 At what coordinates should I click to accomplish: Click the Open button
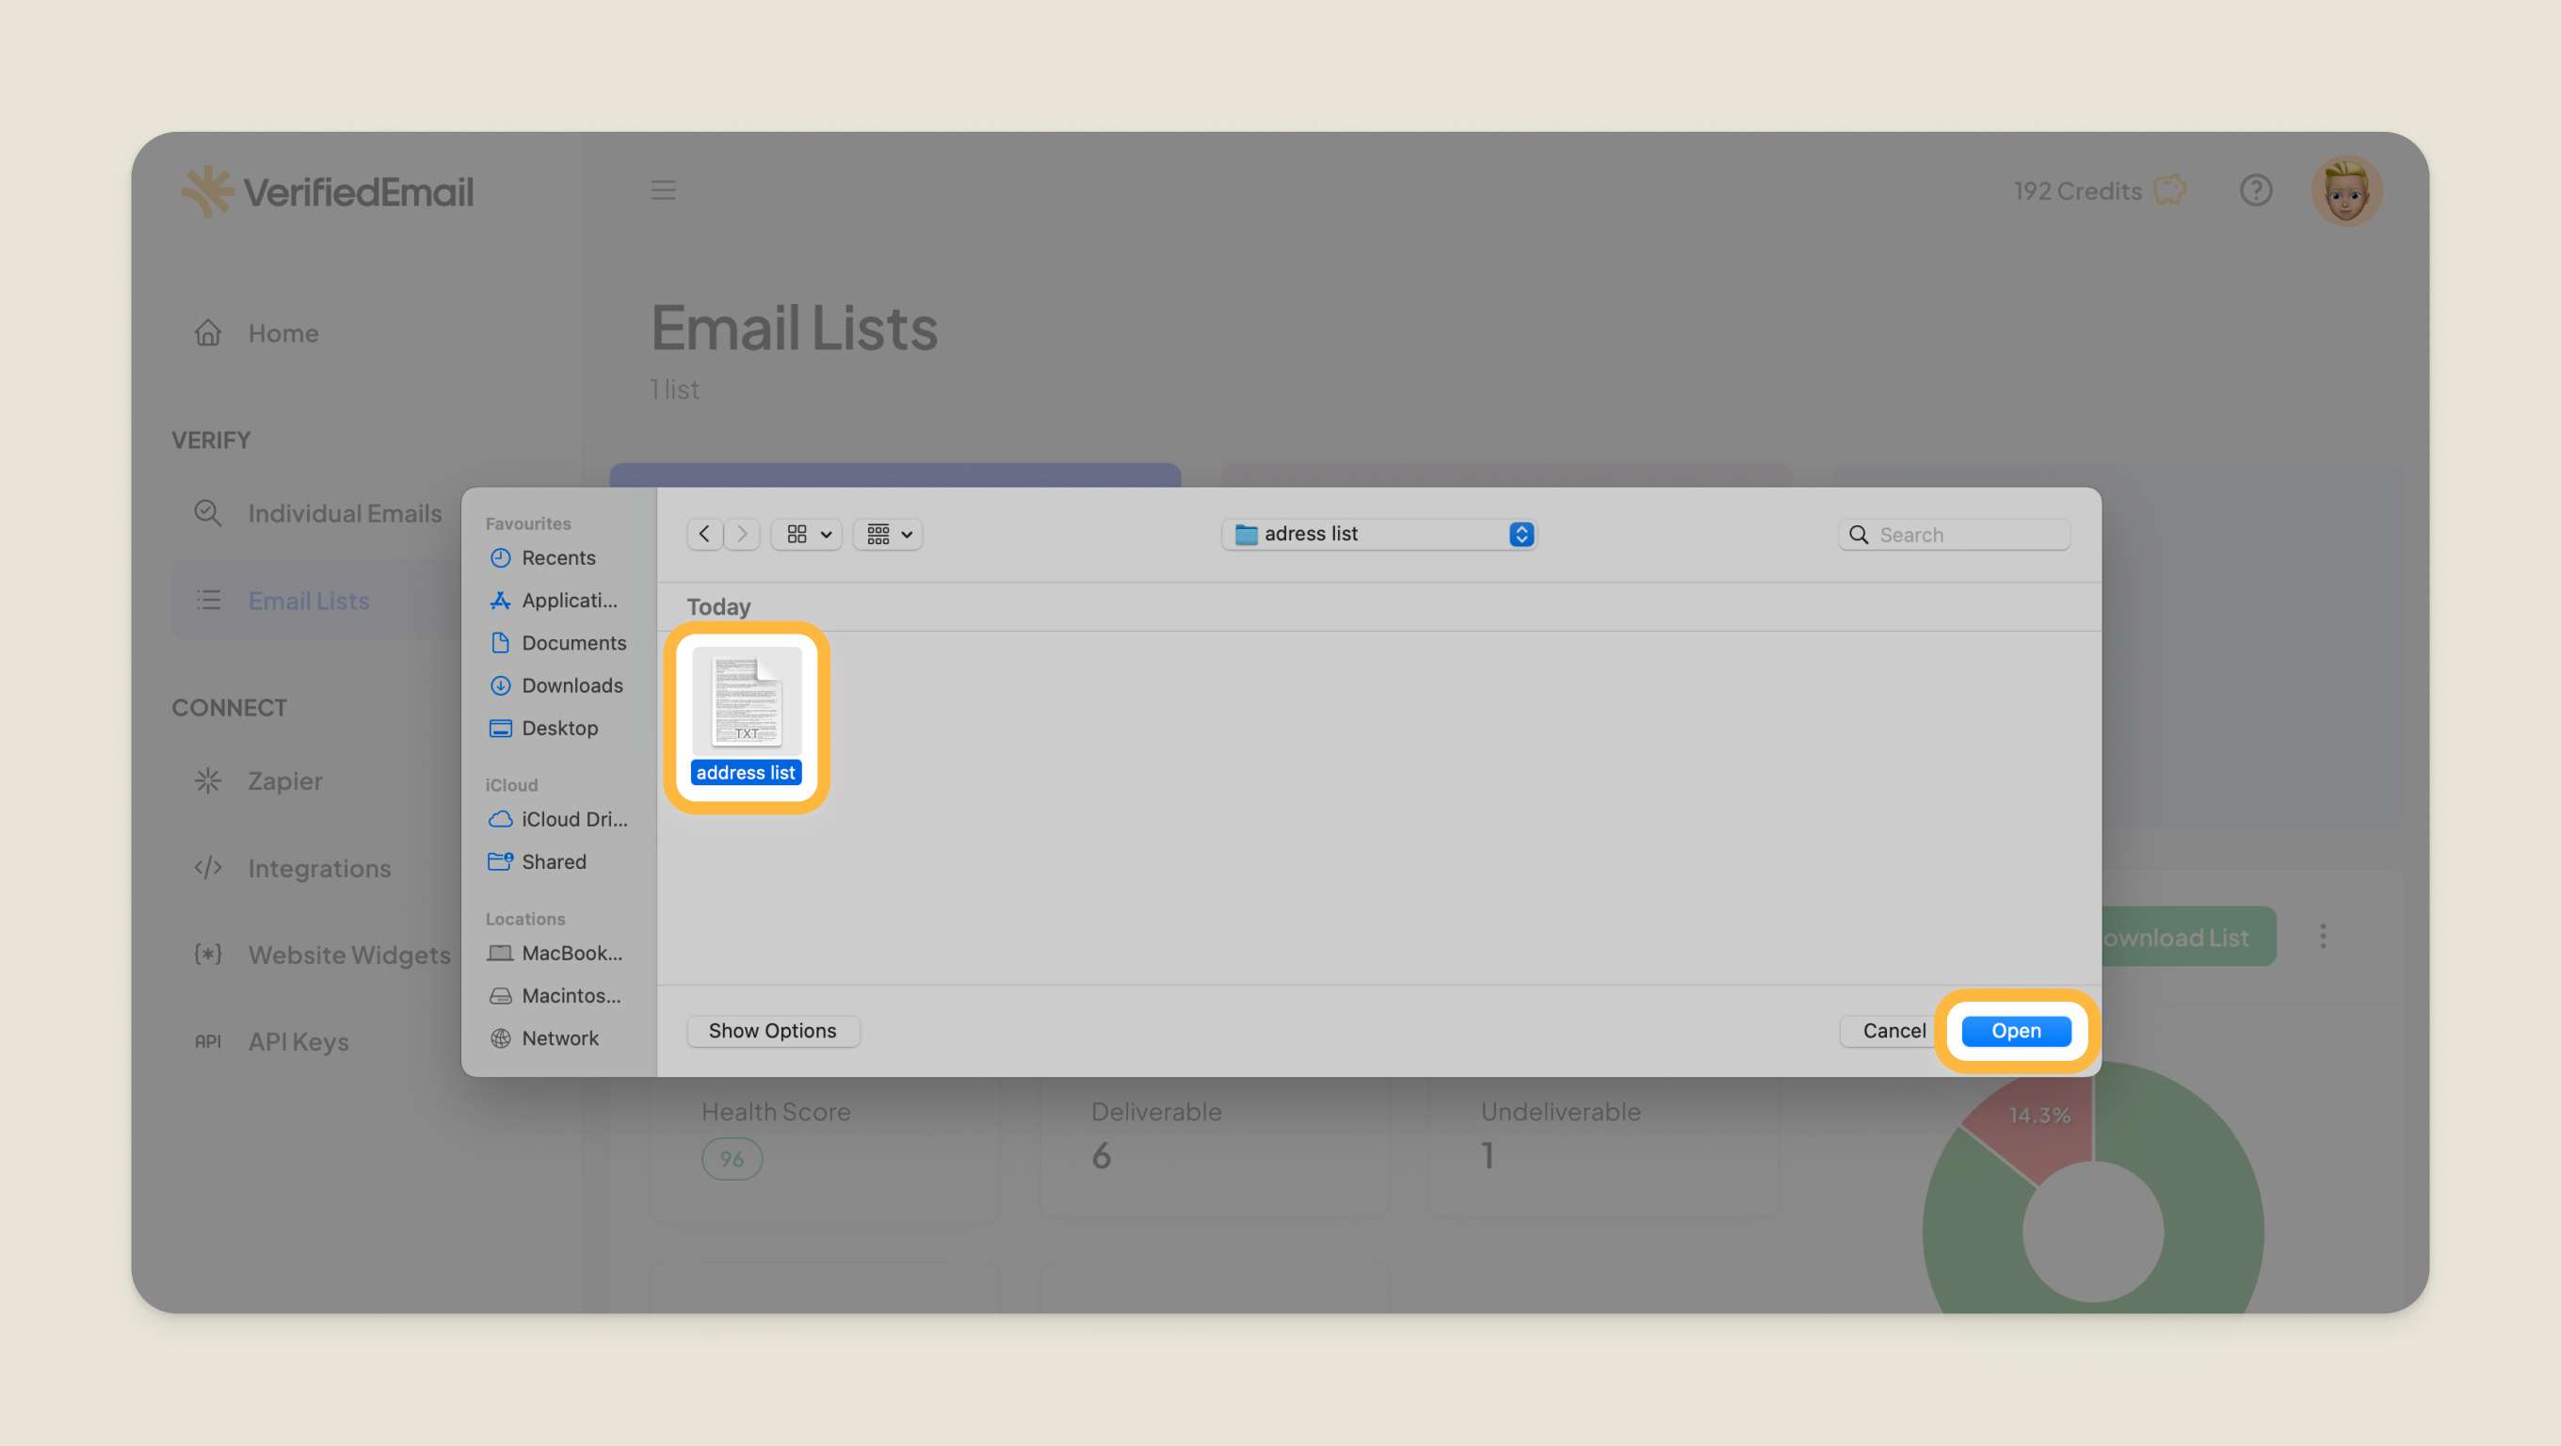point(2015,1031)
